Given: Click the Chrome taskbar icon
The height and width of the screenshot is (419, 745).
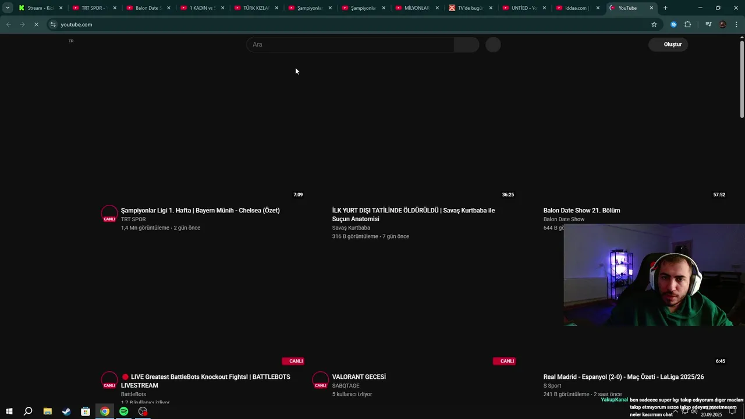Looking at the screenshot, I should pyautogui.click(x=105, y=411).
